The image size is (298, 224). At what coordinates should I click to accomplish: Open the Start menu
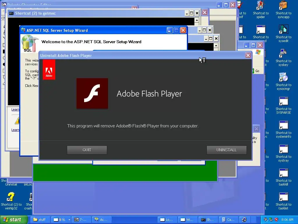pos(14,220)
